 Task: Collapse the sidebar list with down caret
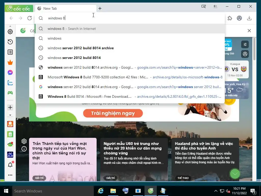10,115
